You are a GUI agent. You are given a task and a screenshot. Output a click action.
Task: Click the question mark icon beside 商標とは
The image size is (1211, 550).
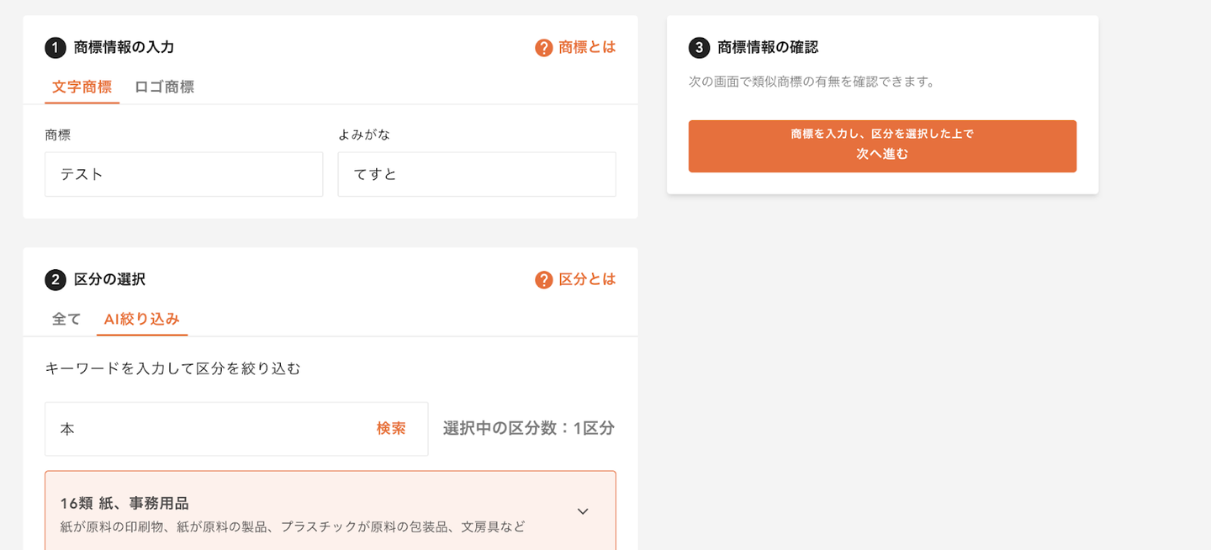pos(544,48)
